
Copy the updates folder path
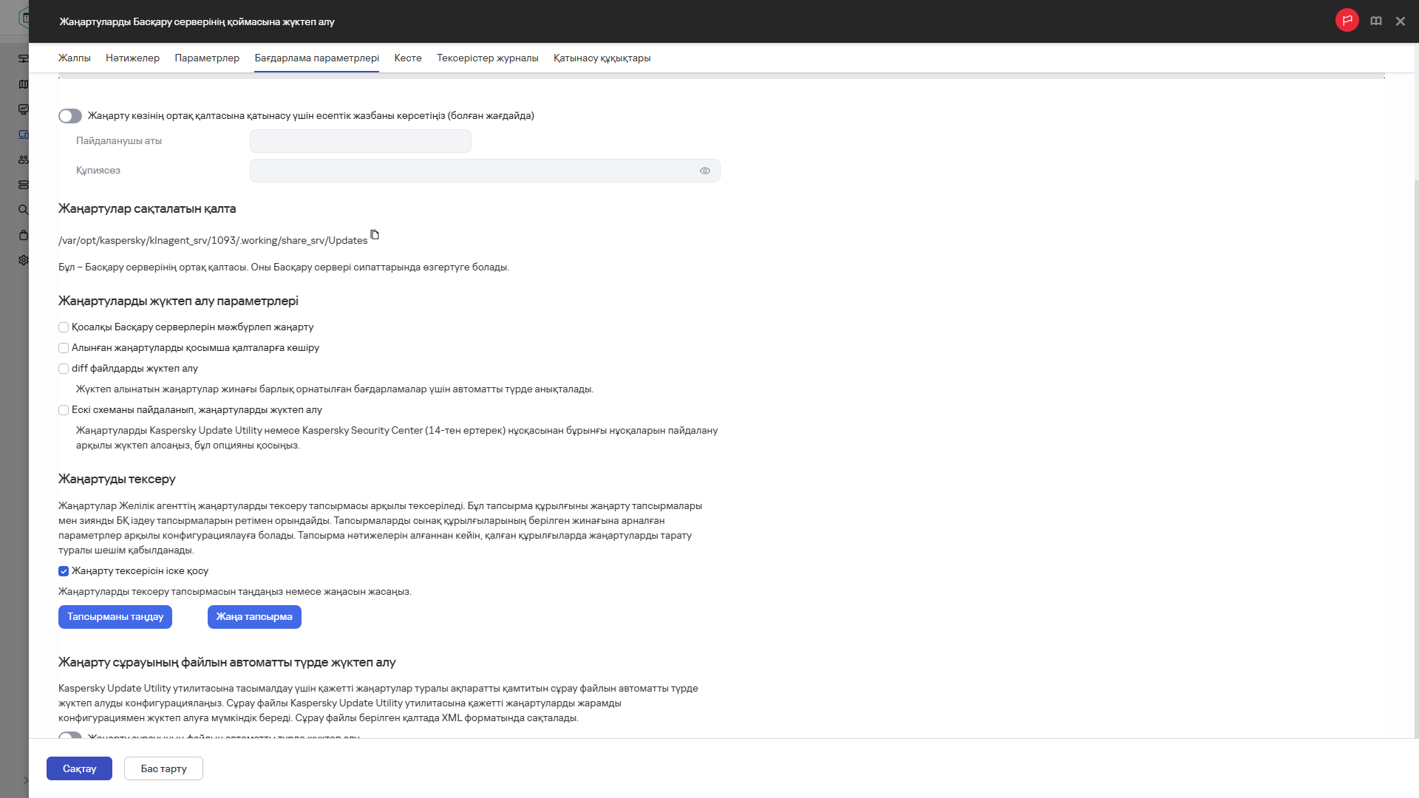click(375, 235)
